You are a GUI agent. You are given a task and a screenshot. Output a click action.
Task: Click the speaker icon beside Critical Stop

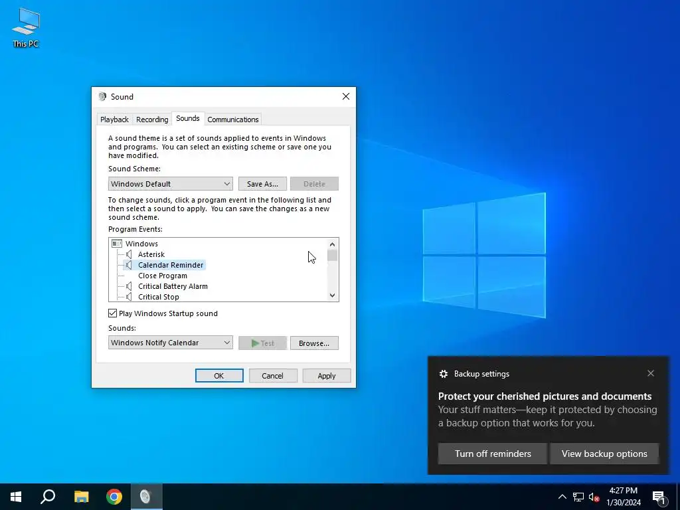click(129, 297)
